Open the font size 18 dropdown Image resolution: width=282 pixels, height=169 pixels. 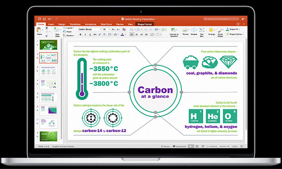point(106,29)
